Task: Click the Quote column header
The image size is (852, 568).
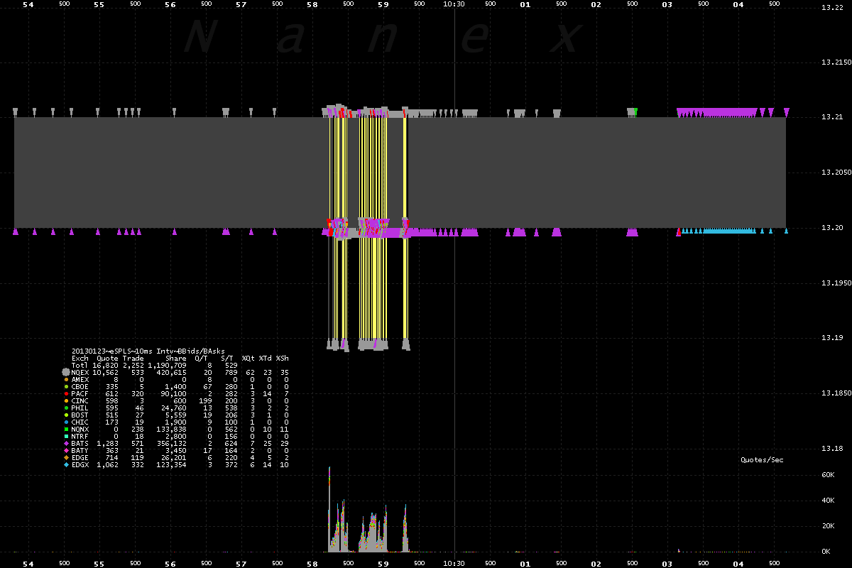Action: tap(107, 359)
